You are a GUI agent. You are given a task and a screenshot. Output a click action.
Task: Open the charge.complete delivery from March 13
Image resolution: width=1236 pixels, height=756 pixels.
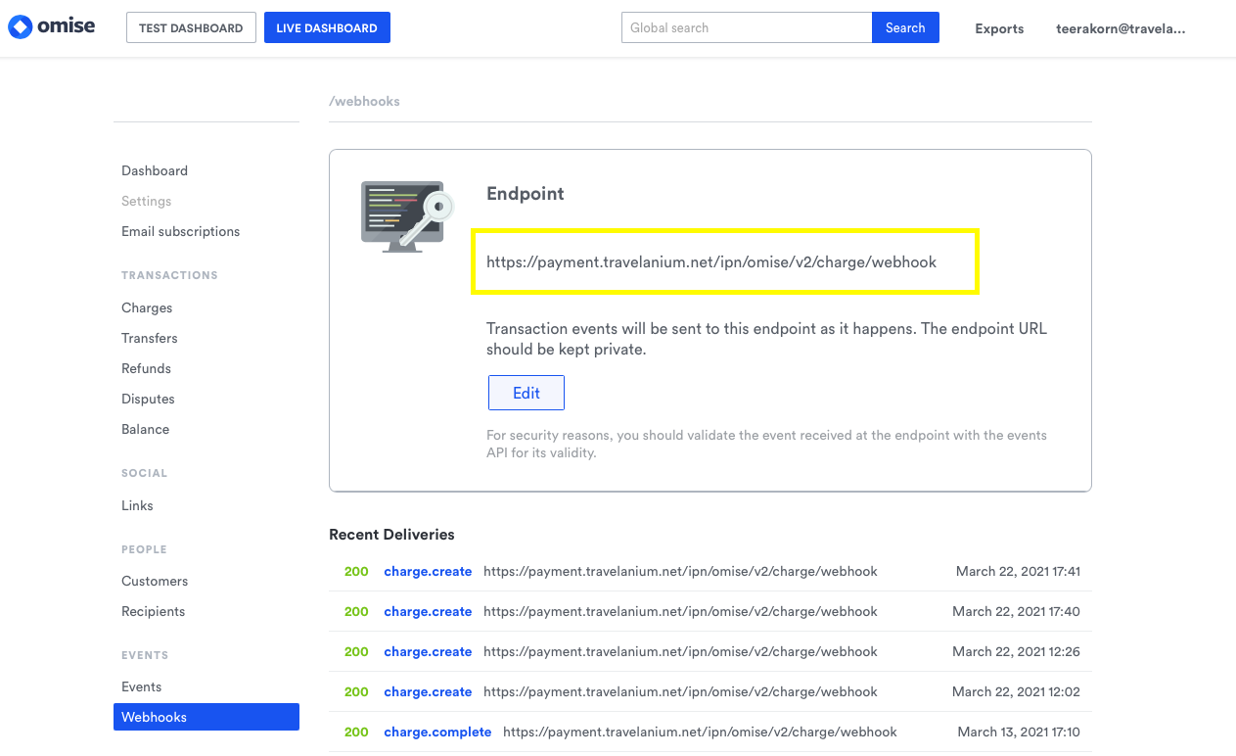coord(437,732)
